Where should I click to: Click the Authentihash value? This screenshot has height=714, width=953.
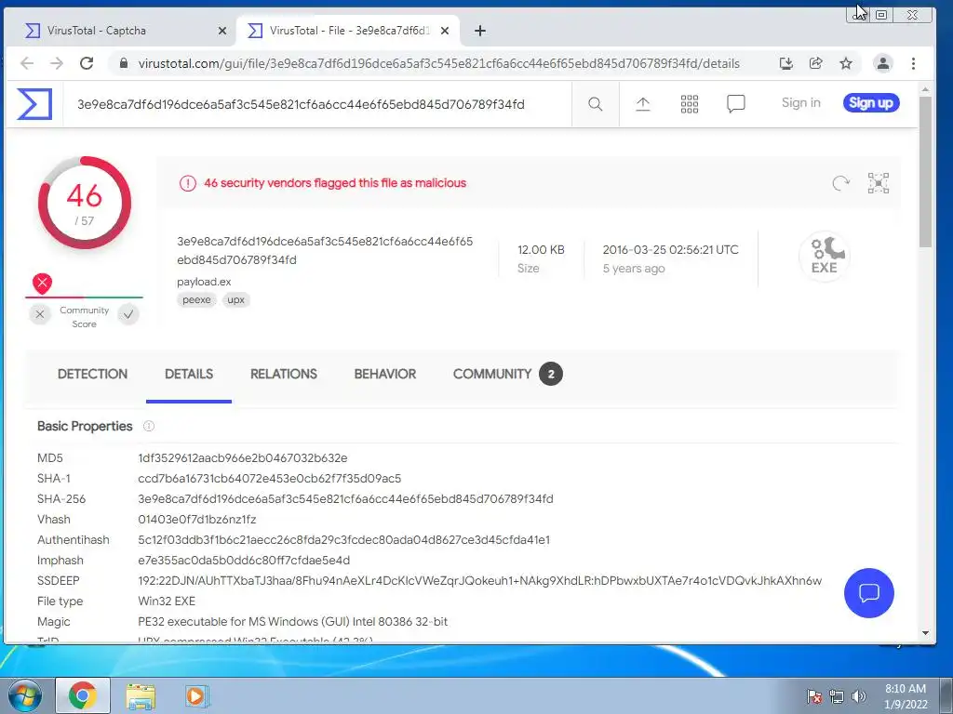click(344, 540)
